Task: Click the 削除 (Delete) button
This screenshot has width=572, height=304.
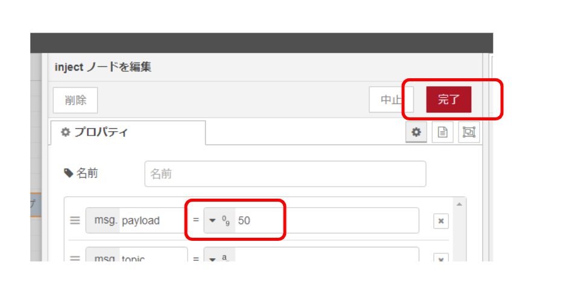Action: pyautogui.click(x=75, y=100)
